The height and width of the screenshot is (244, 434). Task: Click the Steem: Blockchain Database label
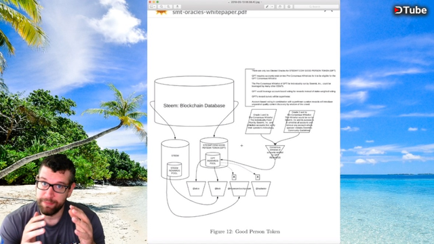194,106
